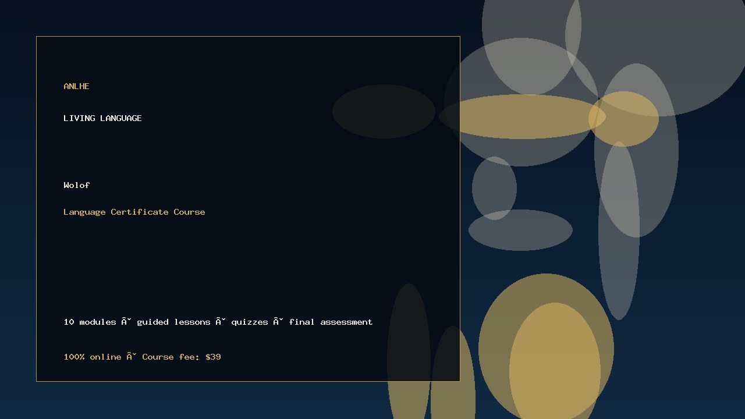This screenshot has height=419, width=745.
Task: Click the Wolof title text
Action: click(x=77, y=185)
